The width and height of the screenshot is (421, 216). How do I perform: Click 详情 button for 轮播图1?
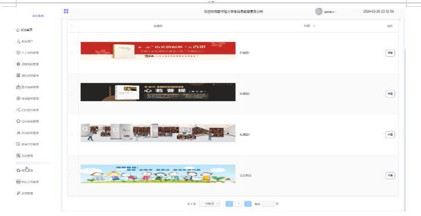[390, 53]
